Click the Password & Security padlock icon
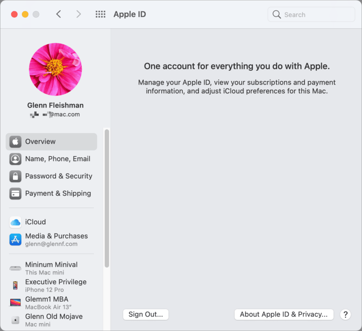Screen dimensions: 362x331 (15, 176)
